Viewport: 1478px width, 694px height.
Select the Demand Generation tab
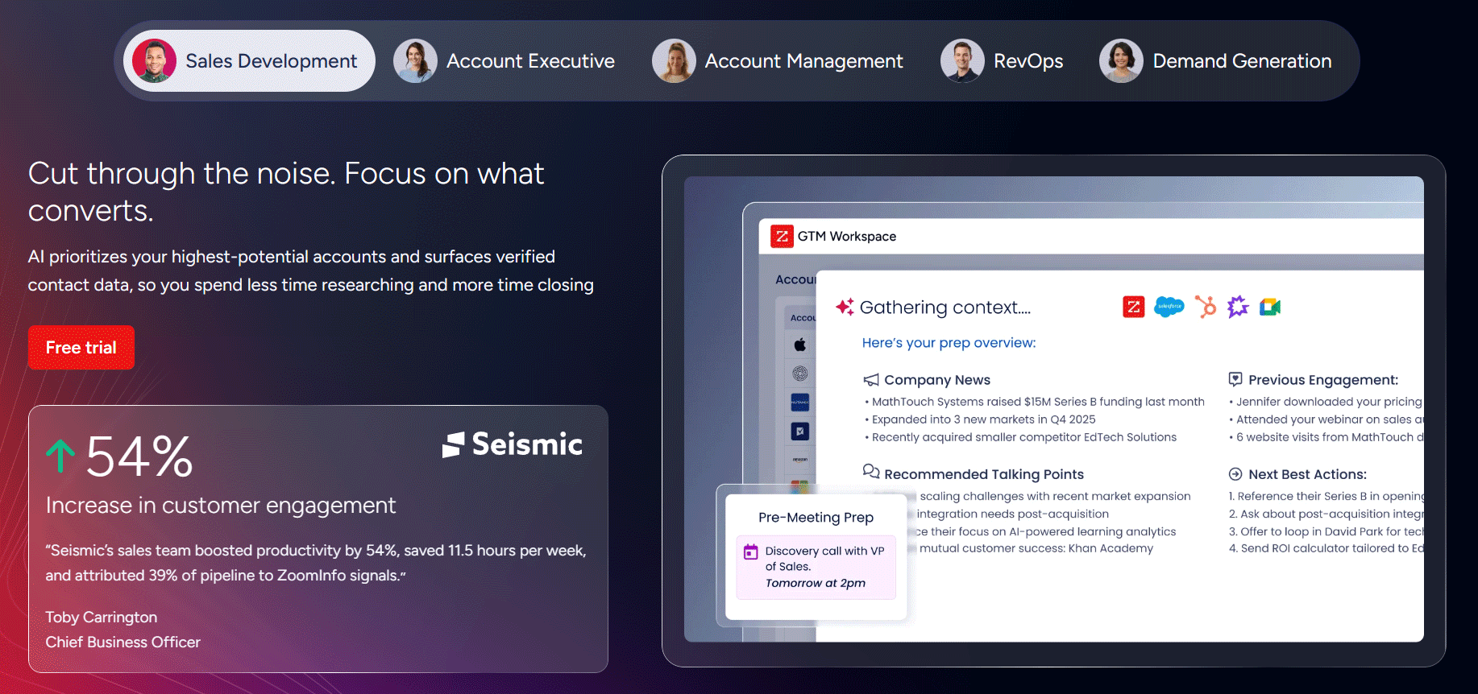(1216, 61)
